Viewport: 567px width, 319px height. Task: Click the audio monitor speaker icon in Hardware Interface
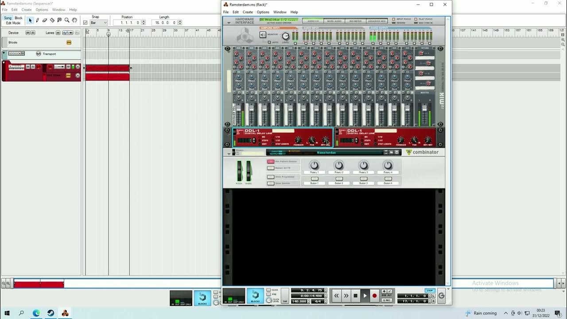[x=263, y=35]
